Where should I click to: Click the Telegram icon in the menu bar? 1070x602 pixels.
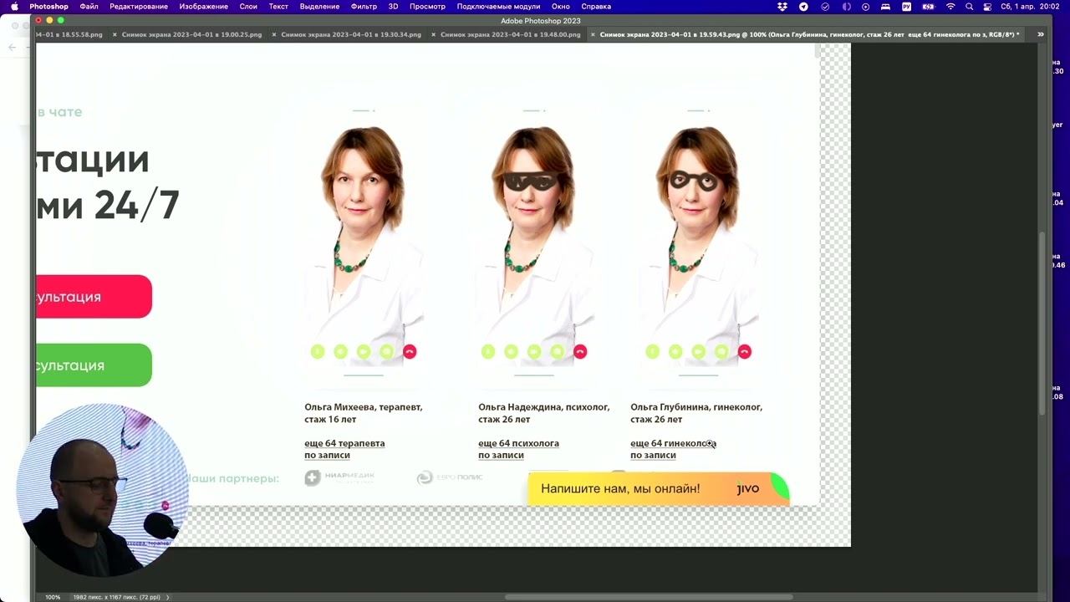coord(803,7)
